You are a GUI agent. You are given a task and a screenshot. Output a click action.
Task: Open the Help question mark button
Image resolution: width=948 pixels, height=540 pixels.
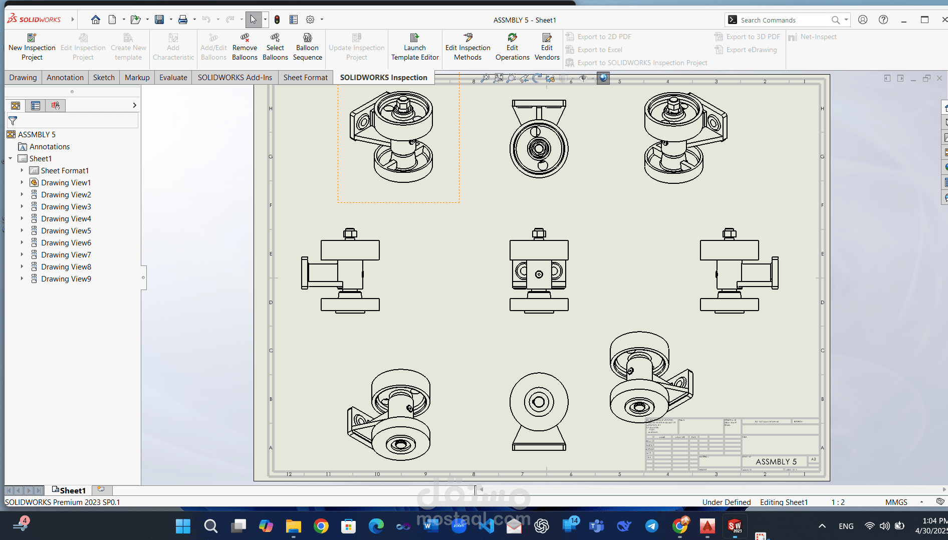coord(883,20)
